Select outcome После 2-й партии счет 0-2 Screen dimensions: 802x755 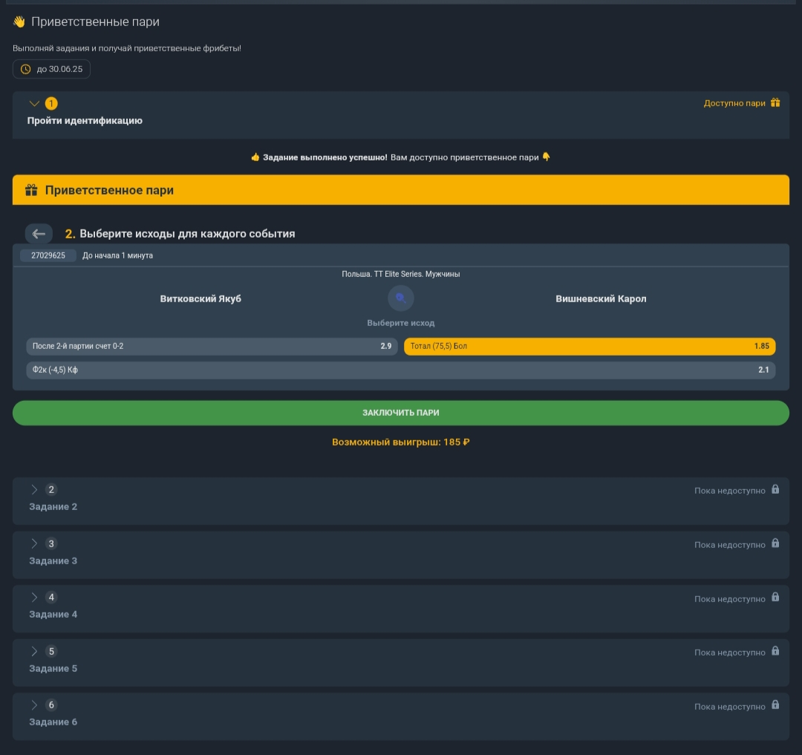(x=212, y=347)
